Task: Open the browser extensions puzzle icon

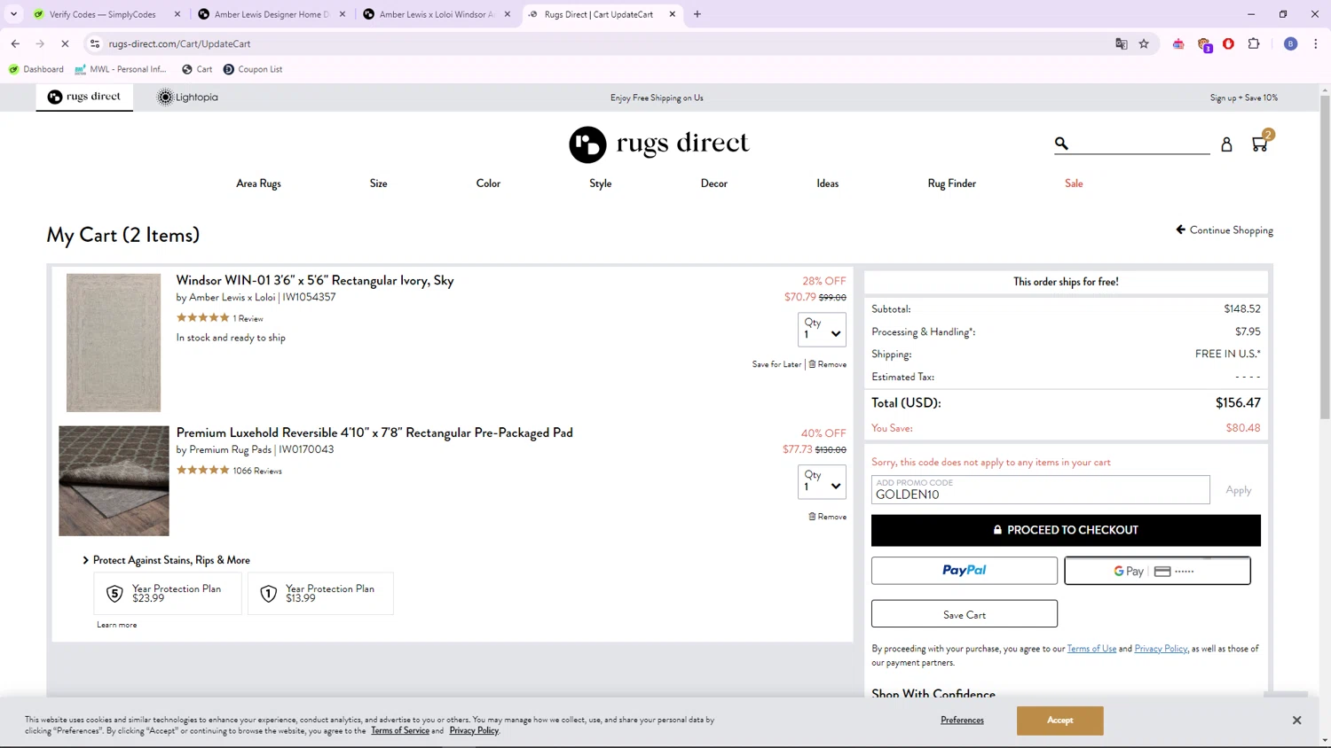Action: [1254, 43]
